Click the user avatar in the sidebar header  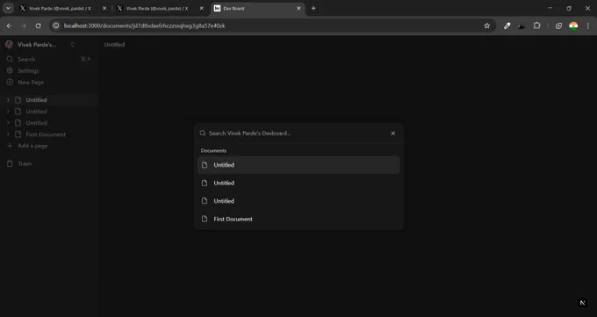tap(9, 45)
